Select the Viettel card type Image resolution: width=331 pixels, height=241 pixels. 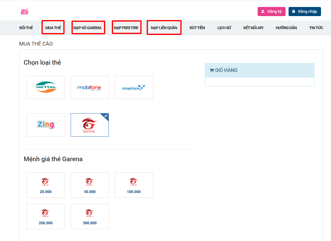[x=45, y=87]
